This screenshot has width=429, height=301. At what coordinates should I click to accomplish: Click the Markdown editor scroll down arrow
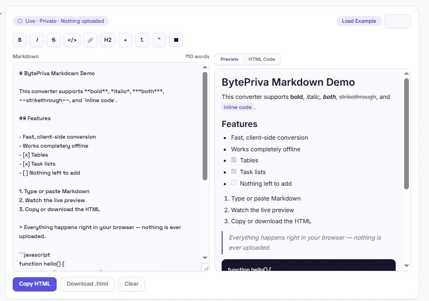205,258
